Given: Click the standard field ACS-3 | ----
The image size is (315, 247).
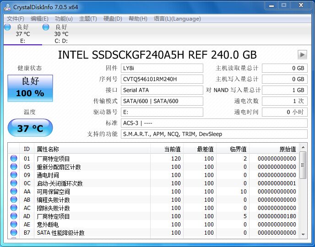Looking at the screenshot, I should pyautogui.click(x=214, y=123).
